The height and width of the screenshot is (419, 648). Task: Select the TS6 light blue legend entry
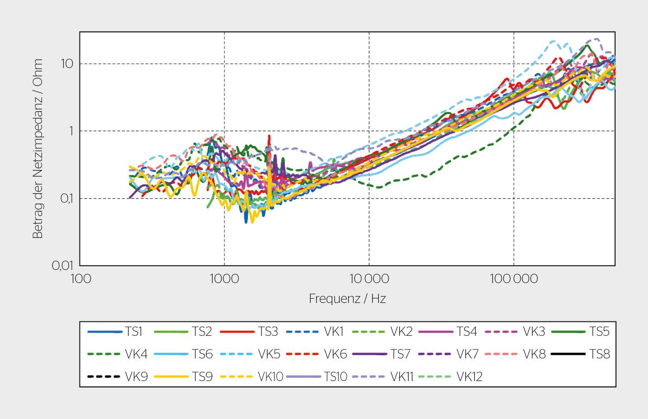[183, 354]
